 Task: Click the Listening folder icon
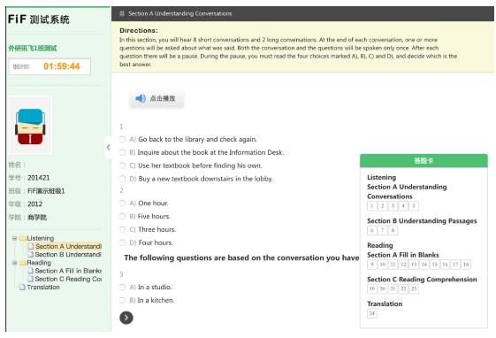[x=23, y=238]
